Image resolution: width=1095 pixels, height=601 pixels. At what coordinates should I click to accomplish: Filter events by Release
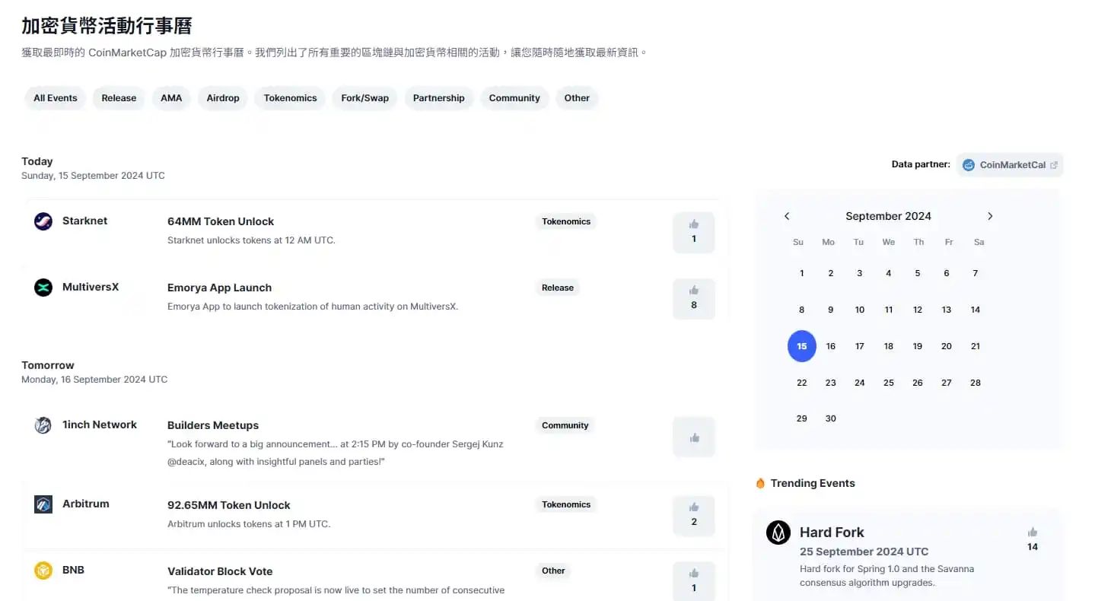119,98
